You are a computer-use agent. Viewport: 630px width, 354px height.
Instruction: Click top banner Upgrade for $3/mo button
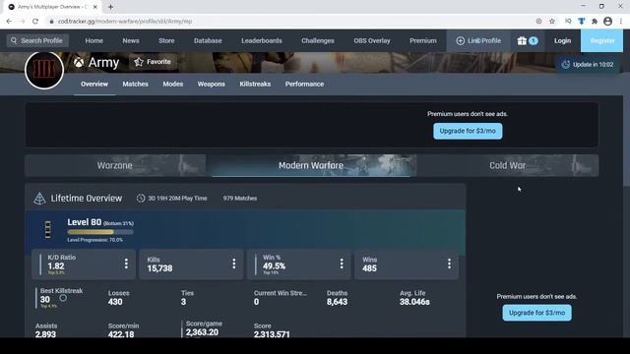(x=468, y=131)
